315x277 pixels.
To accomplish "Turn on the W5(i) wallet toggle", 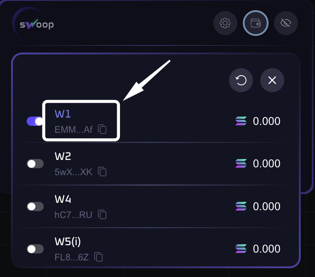I will click(x=35, y=249).
